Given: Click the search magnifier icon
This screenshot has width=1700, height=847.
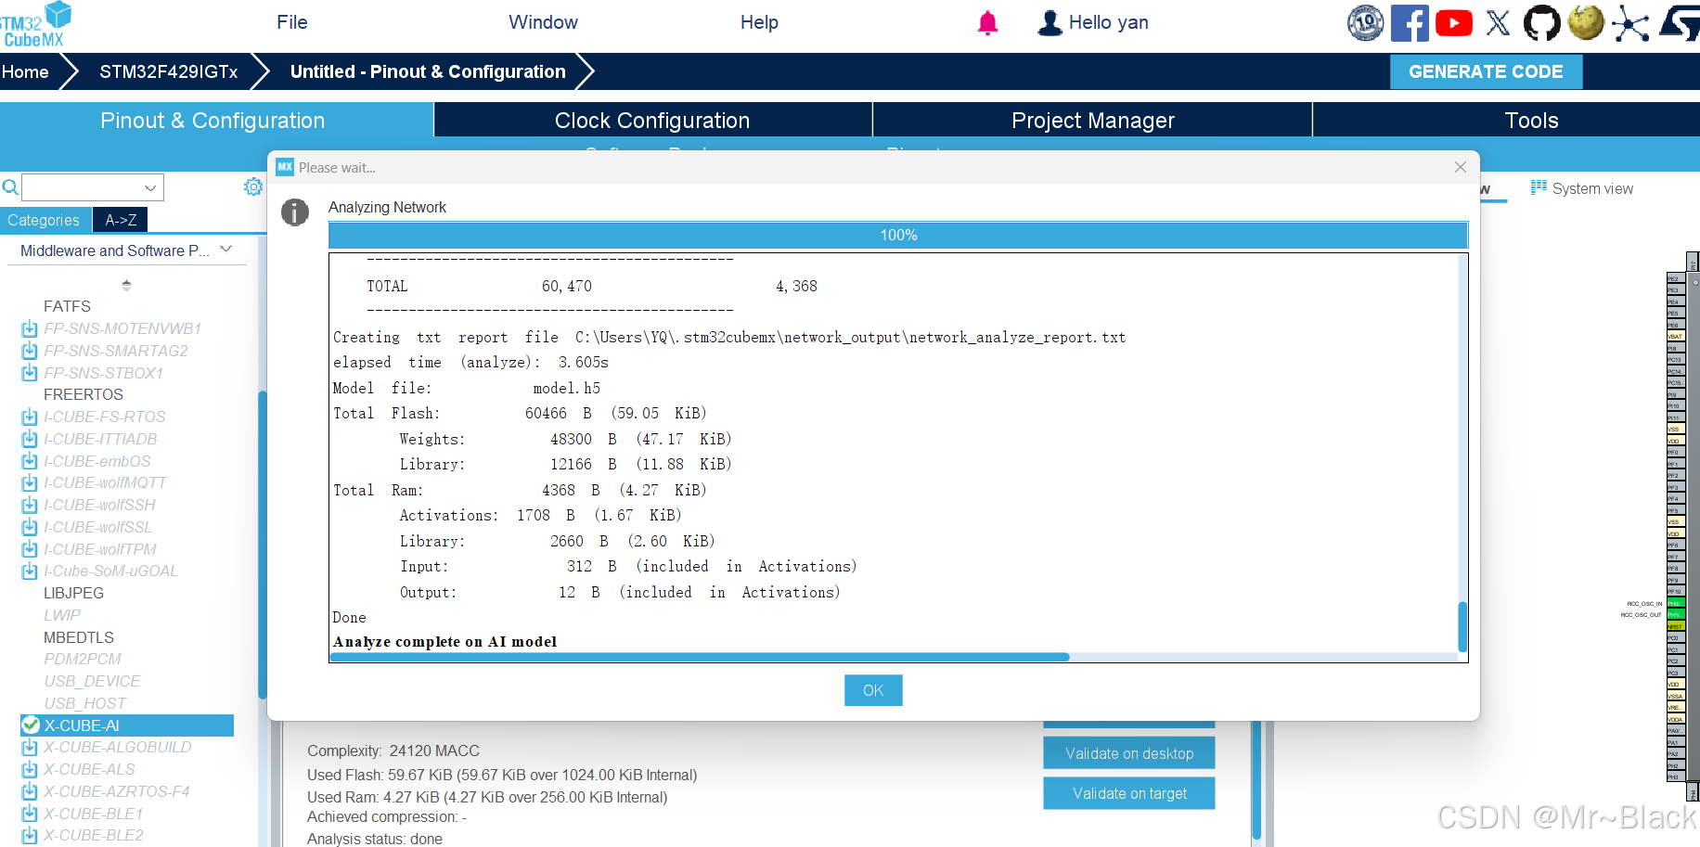Looking at the screenshot, I should 10,187.
